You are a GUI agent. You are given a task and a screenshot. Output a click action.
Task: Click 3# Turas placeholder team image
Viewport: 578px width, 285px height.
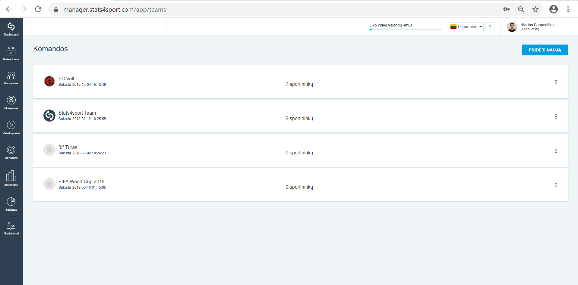(49, 150)
